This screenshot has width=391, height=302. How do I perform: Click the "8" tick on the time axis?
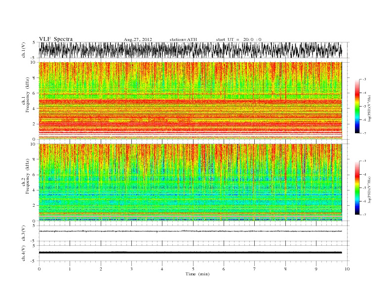285,269
